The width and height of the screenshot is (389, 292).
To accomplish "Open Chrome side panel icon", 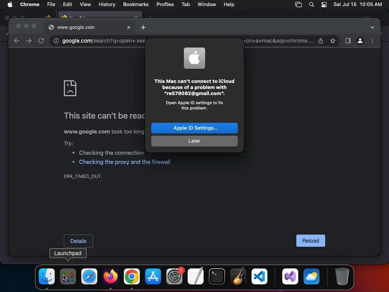I will click(348, 41).
